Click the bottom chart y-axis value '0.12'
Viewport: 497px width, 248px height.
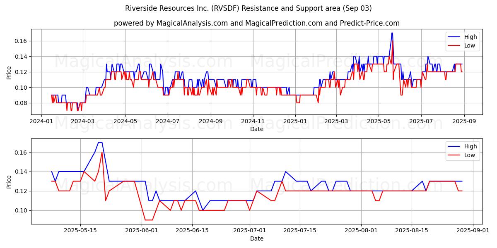[22, 191]
